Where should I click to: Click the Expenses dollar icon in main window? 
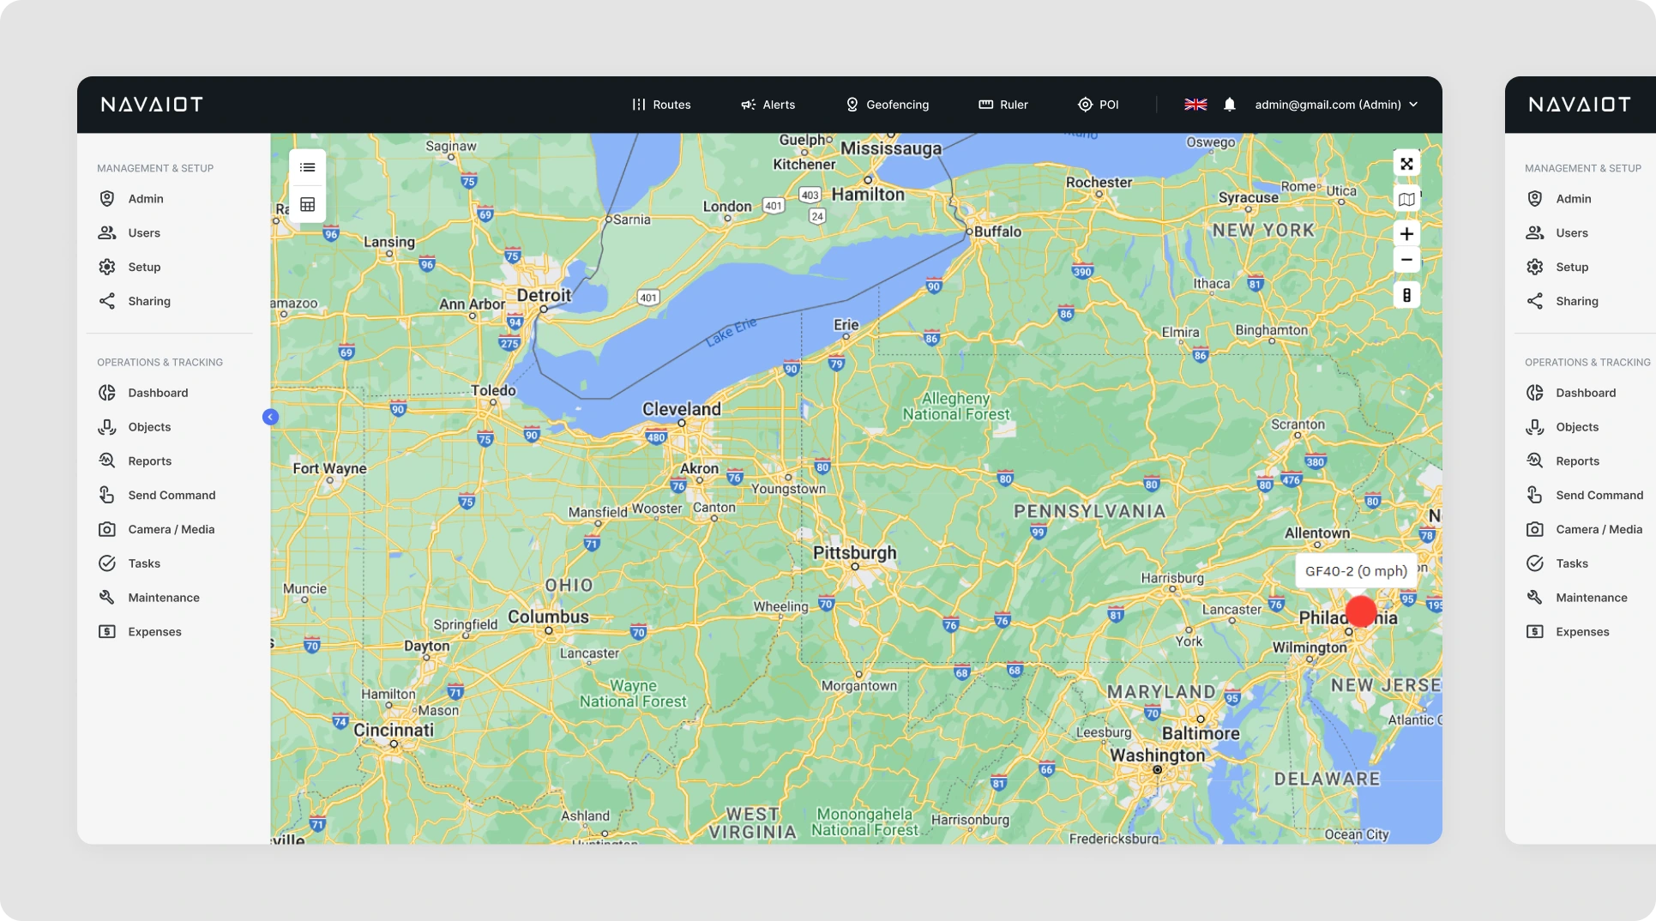(x=107, y=632)
